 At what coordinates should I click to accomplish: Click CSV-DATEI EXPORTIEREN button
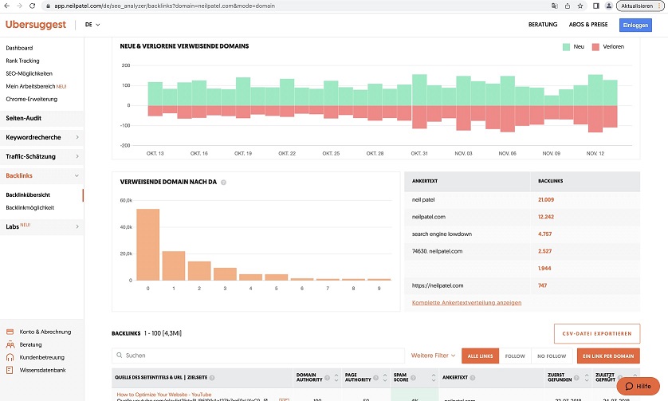(x=597, y=334)
